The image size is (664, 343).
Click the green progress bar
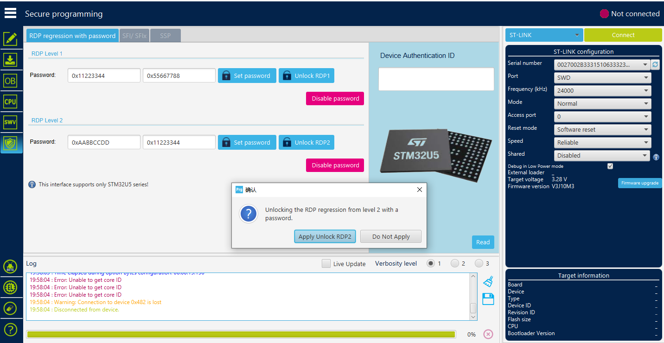(241, 334)
